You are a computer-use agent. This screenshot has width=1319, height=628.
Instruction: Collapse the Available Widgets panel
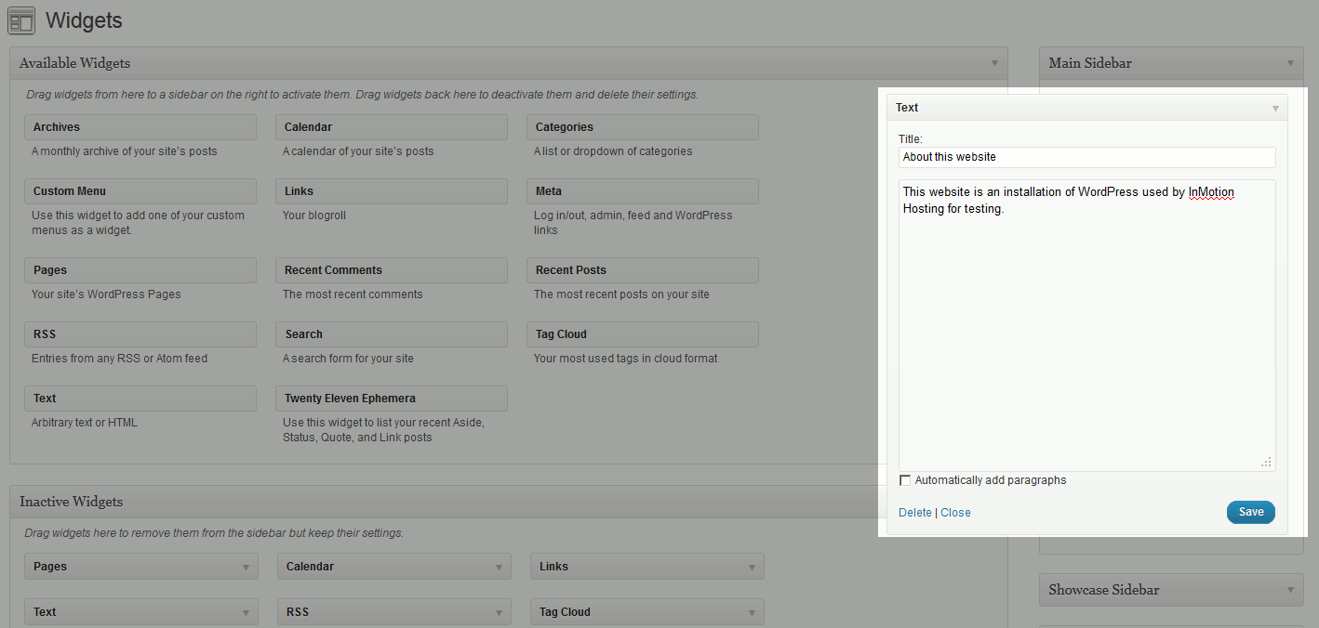[x=993, y=62]
